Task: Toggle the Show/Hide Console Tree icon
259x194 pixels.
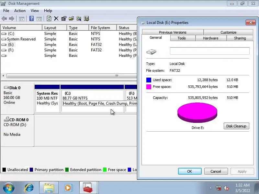Action: (22, 19)
